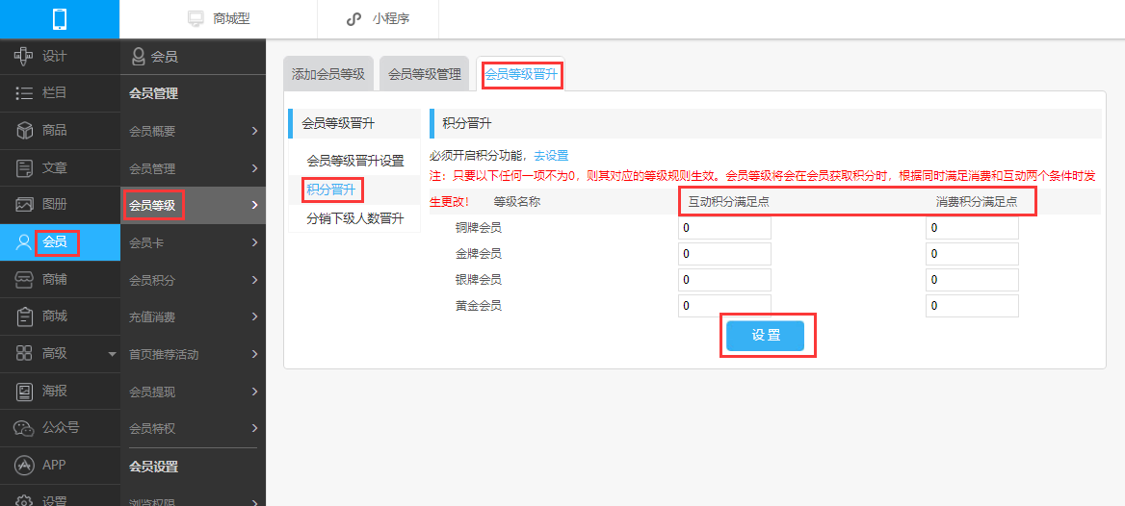Click the APP icon in sidebar
This screenshot has height=506, width=1125.
[24, 466]
